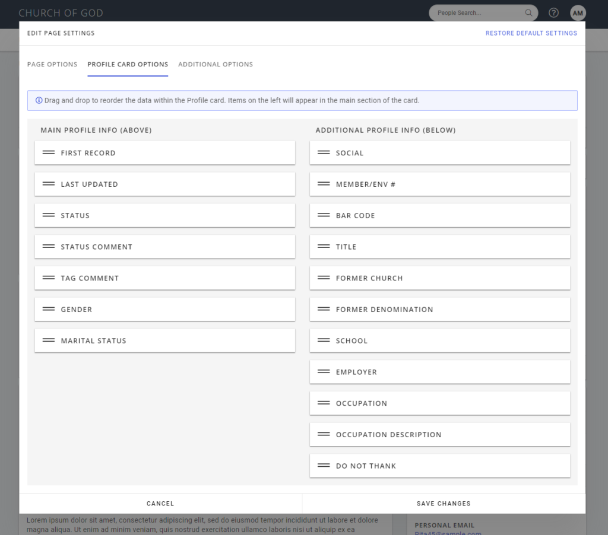Click the Rita45@sample.com email link
Image resolution: width=608 pixels, height=535 pixels.
[x=448, y=533]
